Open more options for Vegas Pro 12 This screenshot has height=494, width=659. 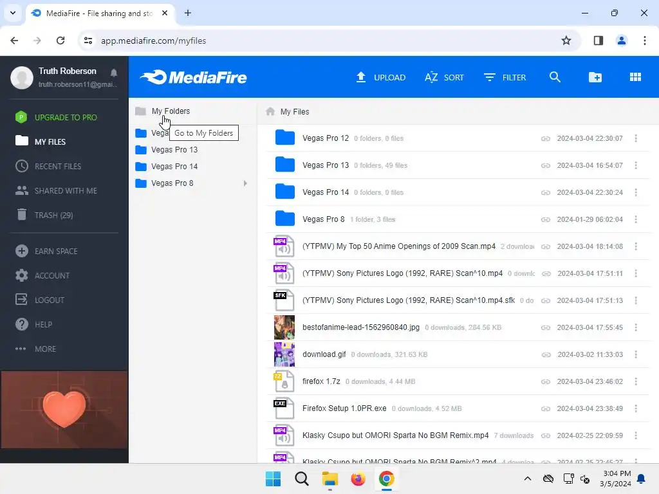636,138
